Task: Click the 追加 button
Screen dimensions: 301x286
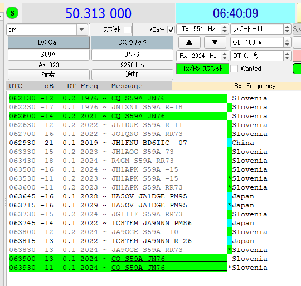Action: 133,75
